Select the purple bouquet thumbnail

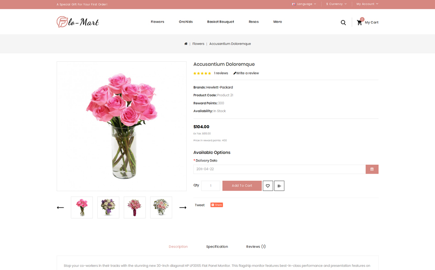pyautogui.click(x=108, y=207)
